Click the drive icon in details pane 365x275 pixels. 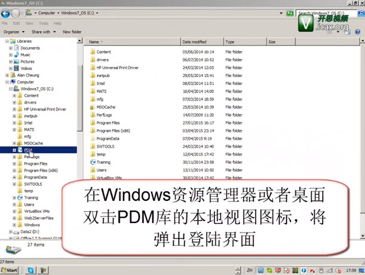tap(13, 249)
